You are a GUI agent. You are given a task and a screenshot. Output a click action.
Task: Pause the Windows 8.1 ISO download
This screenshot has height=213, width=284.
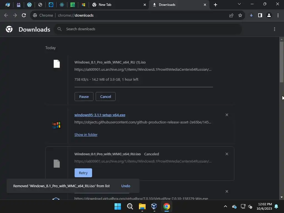click(x=84, y=97)
